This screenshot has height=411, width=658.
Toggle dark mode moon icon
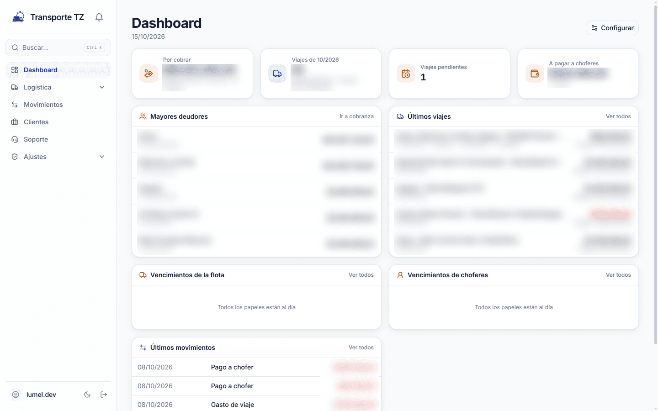(87, 395)
